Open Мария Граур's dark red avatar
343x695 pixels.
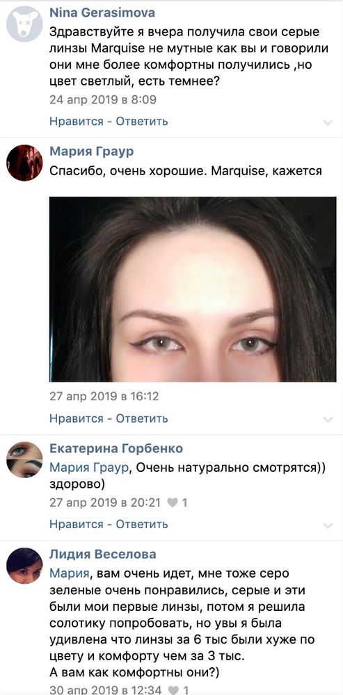click(x=24, y=163)
